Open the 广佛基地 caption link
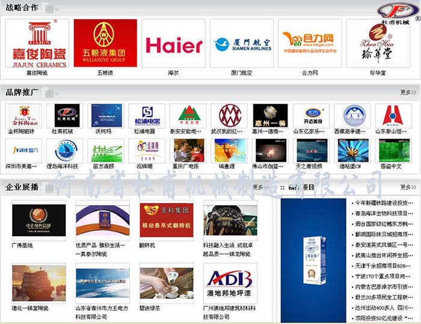This screenshot has height=324, width=421. 23,245
